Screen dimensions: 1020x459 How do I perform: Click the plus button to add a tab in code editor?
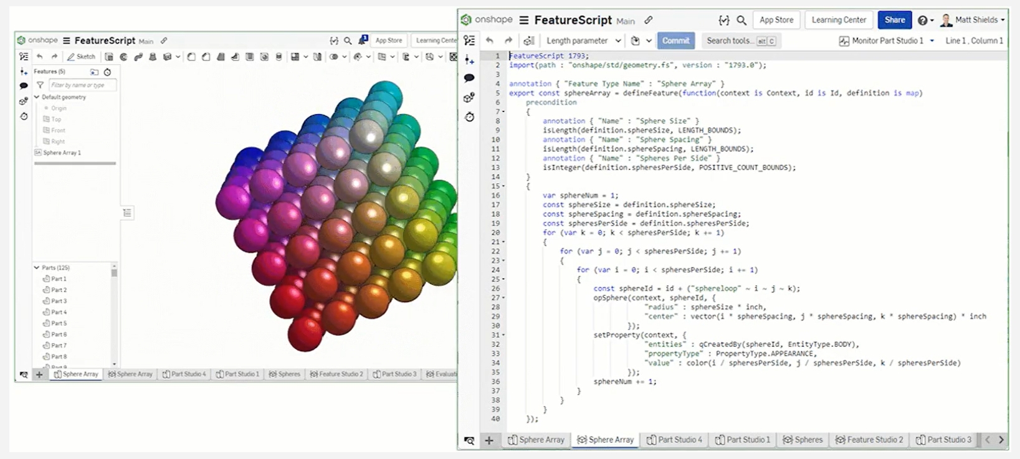(489, 440)
